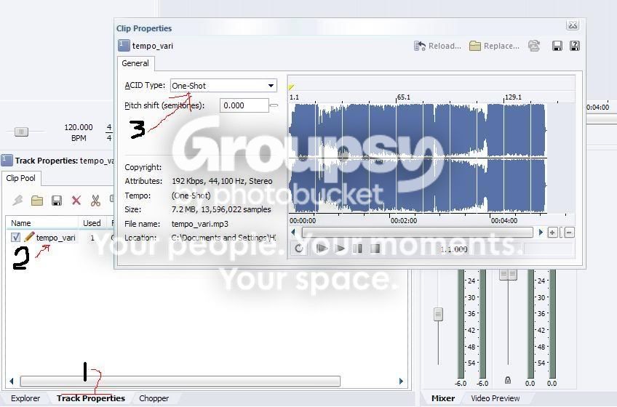The width and height of the screenshot is (617, 407).
Task: Click Size value 7.2 MB, 13,596,022 samples
Action: coord(221,209)
